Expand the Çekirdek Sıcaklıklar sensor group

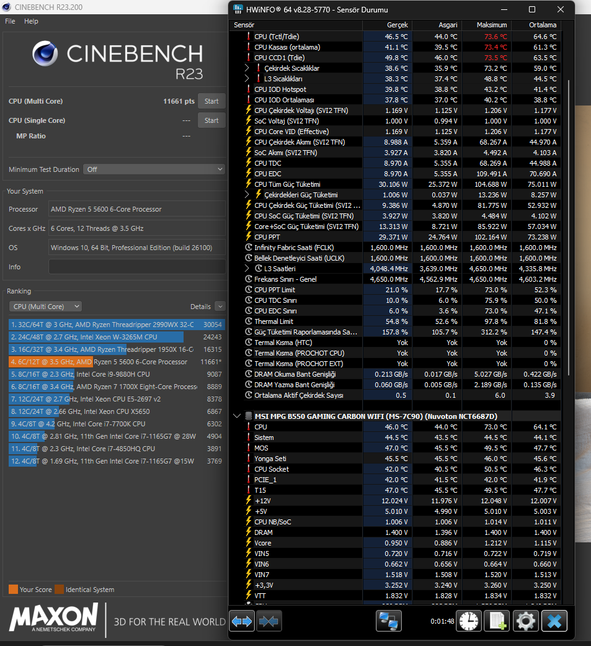pyautogui.click(x=247, y=68)
